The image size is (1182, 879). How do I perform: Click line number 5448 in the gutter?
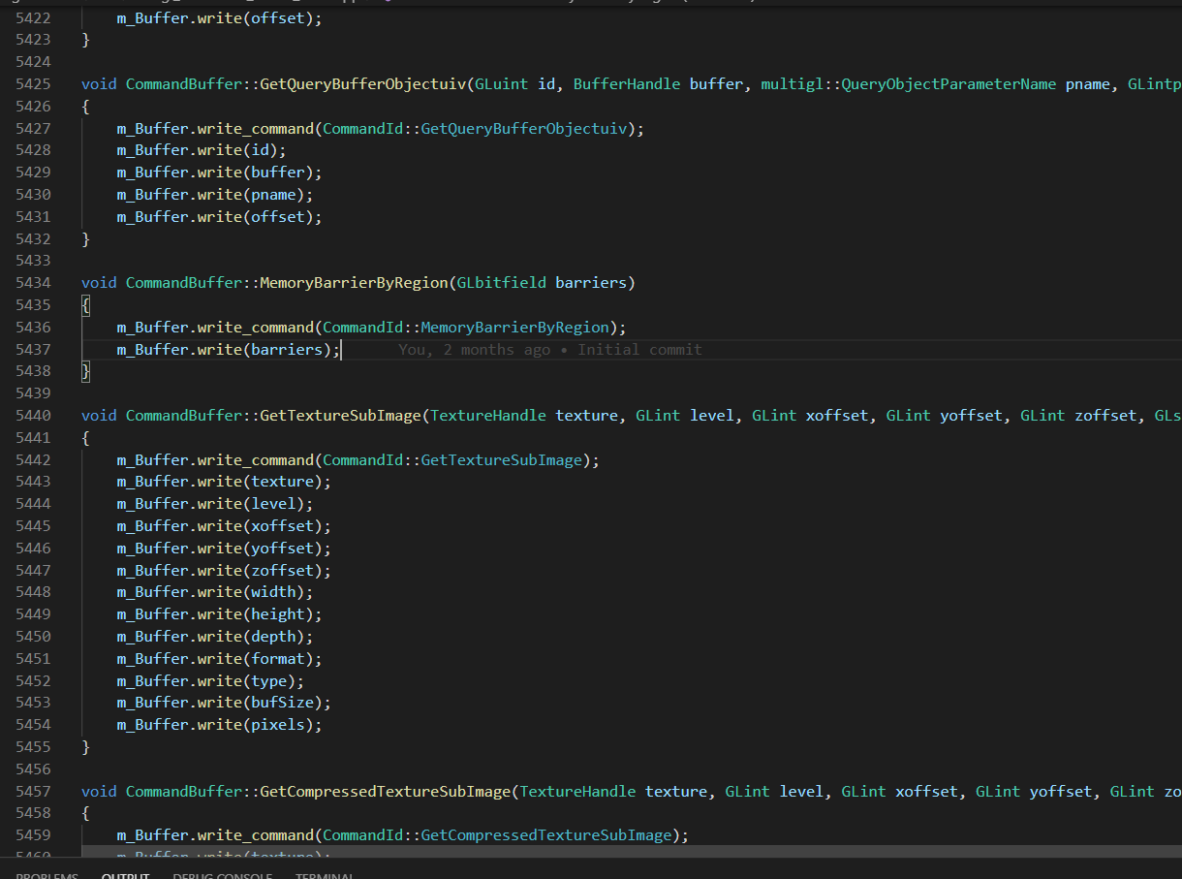33,592
